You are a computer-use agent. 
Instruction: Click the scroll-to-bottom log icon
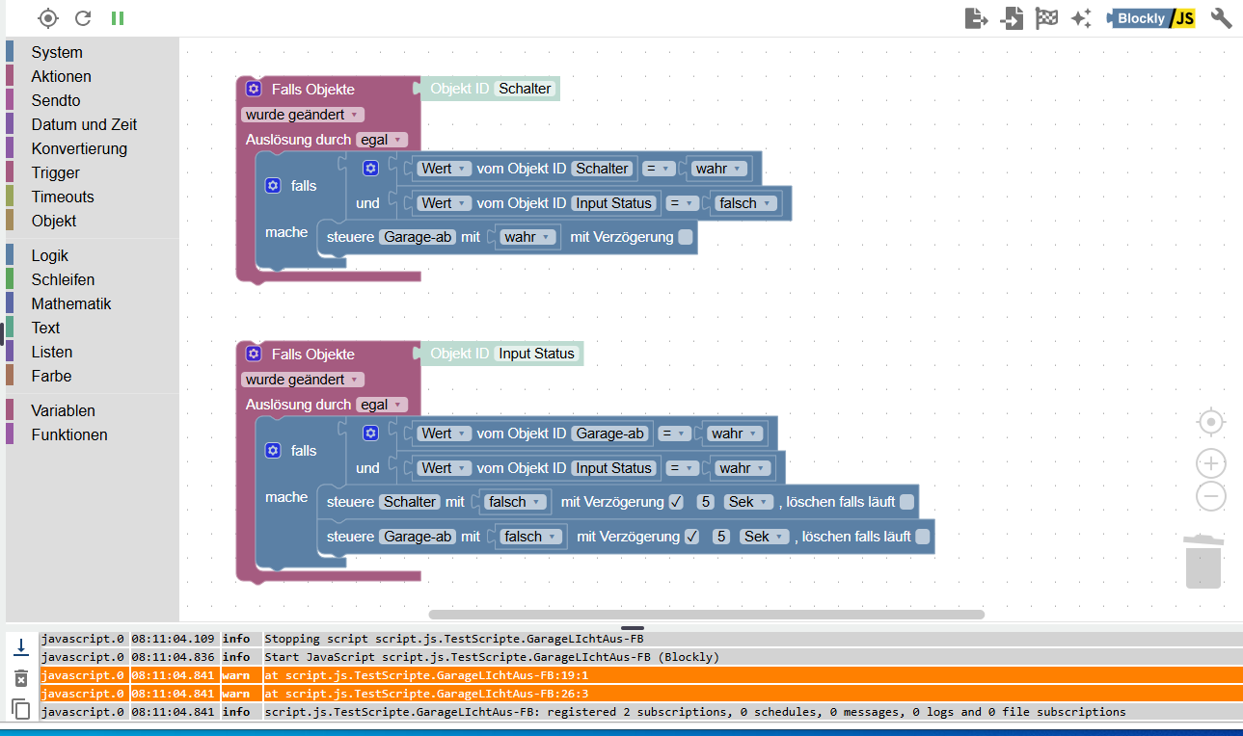(20, 647)
